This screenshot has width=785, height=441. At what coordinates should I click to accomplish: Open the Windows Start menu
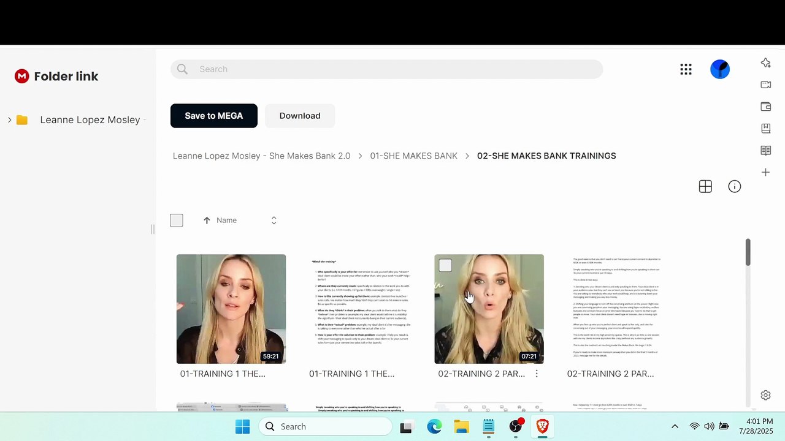pos(242,427)
